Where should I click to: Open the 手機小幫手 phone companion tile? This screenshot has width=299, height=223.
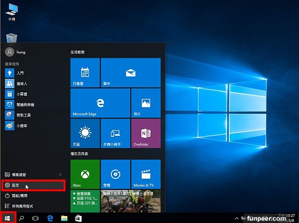pos(115,133)
